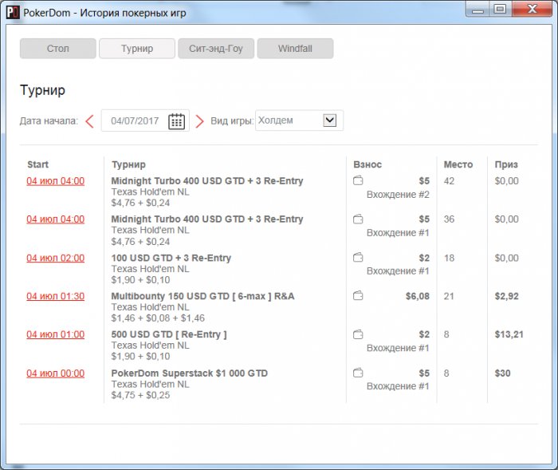The height and width of the screenshot is (470, 558).
Task: Click buy-in breakdown $1,46 + $0,08 + $1,46
Action: click(x=158, y=318)
